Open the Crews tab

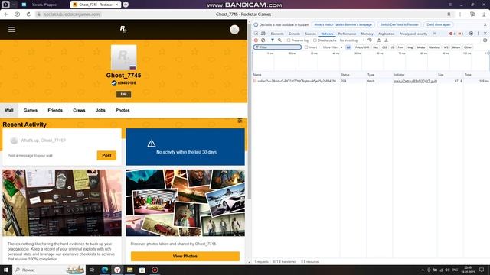(x=79, y=110)
